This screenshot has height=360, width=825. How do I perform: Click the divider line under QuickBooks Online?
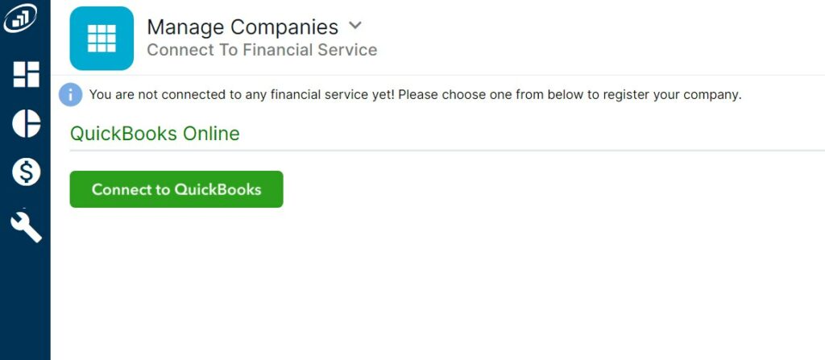(x=447, y=151)
